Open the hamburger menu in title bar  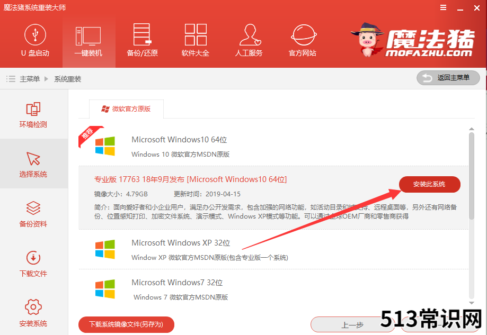tap(443, 7)
